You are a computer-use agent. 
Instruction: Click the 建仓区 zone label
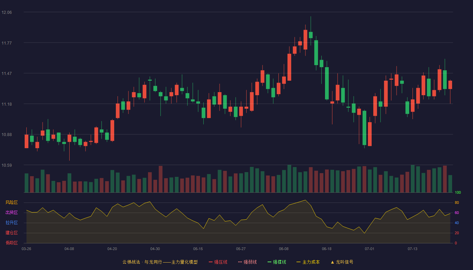coord(11,233)
